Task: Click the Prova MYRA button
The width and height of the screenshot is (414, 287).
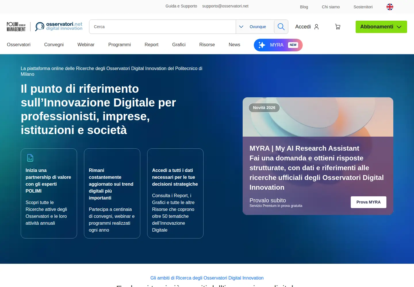Action: tap(369, 202)
